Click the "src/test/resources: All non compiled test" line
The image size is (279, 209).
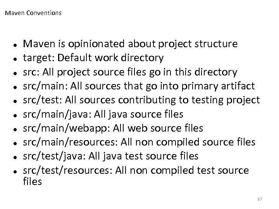coord(136,170)
